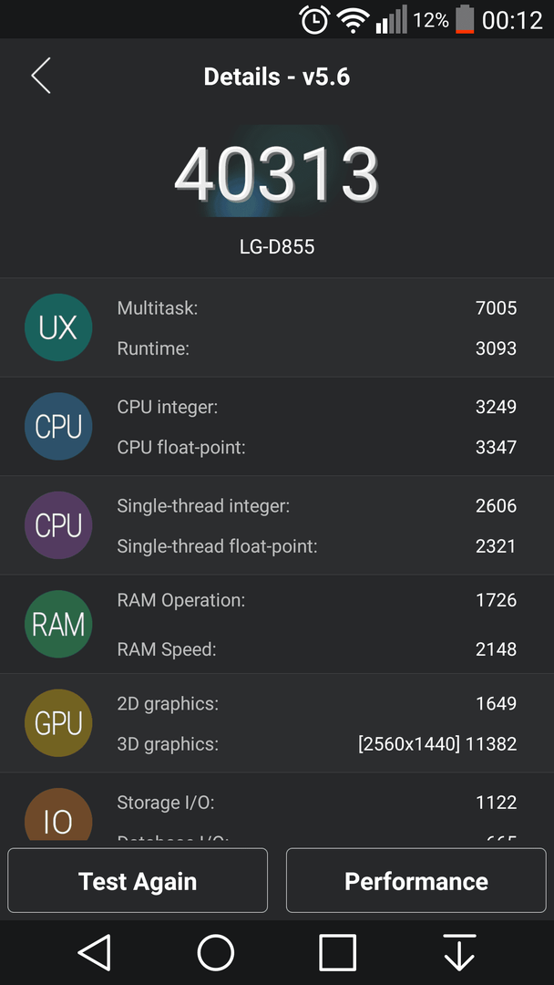The image size is (554, 985).
Task: Select the teal UX category icon
Action: [58, 327]
